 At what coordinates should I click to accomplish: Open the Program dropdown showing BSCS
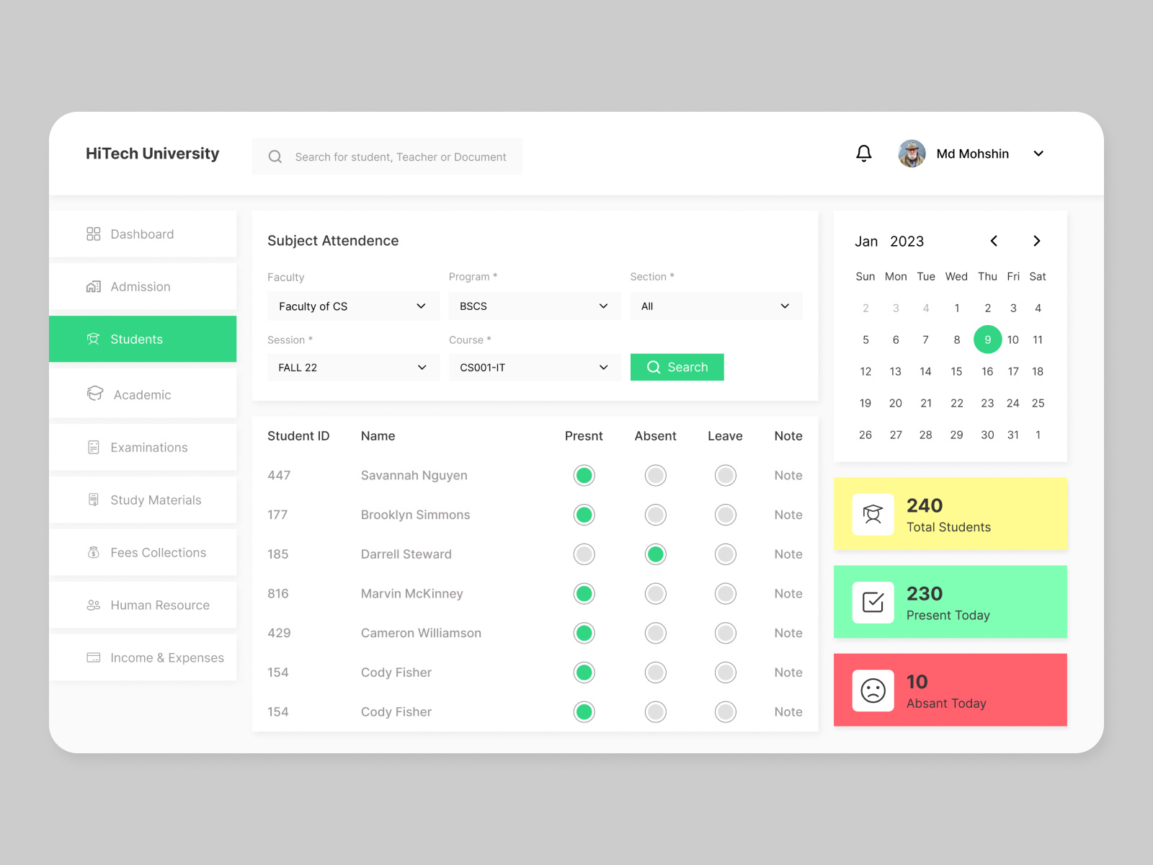coord(534,306)
